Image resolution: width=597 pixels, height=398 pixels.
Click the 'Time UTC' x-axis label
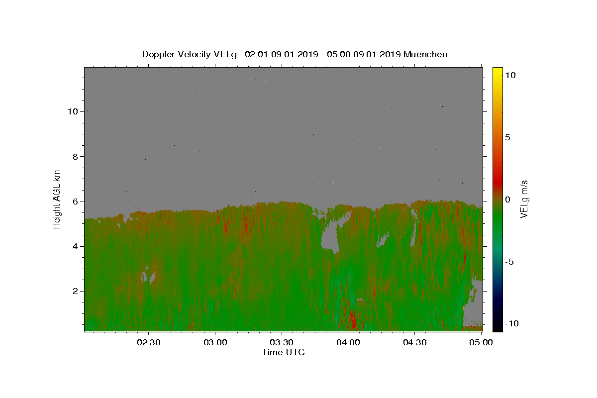(x=283, y=352)
